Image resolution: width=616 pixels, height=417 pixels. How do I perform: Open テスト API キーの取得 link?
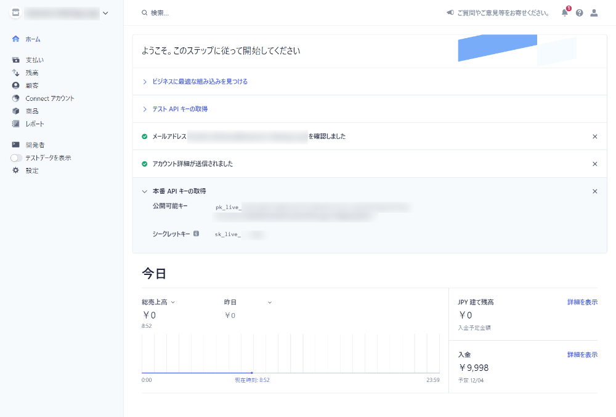point(180,109)
